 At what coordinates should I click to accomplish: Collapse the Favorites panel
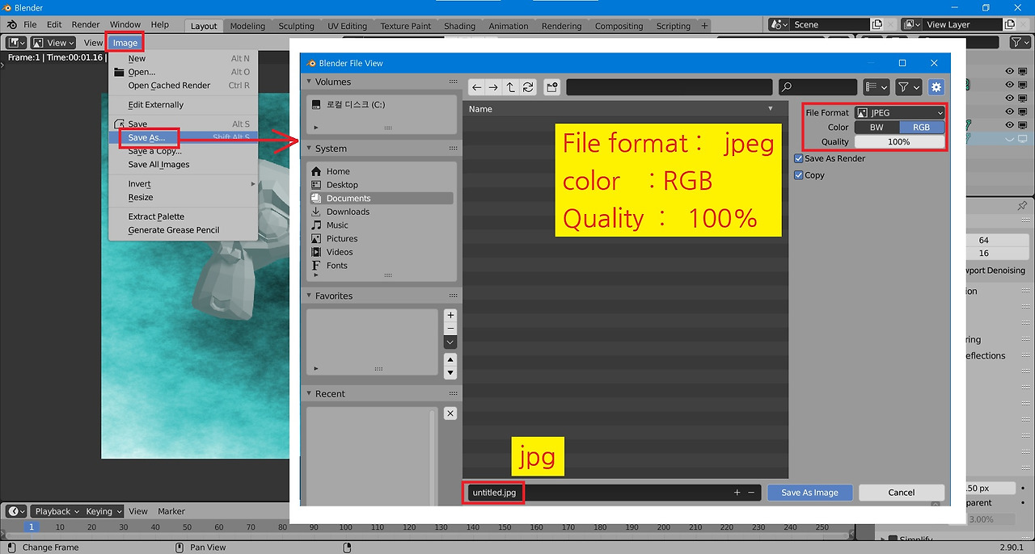coord(309,296)
